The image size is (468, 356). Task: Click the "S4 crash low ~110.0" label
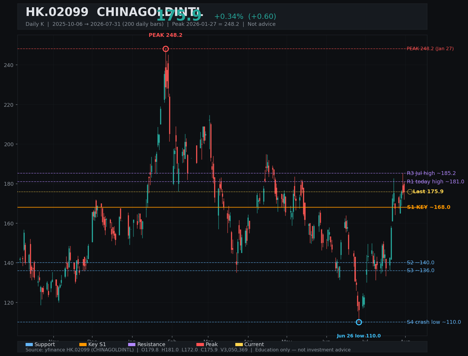[x=434, y=322]
